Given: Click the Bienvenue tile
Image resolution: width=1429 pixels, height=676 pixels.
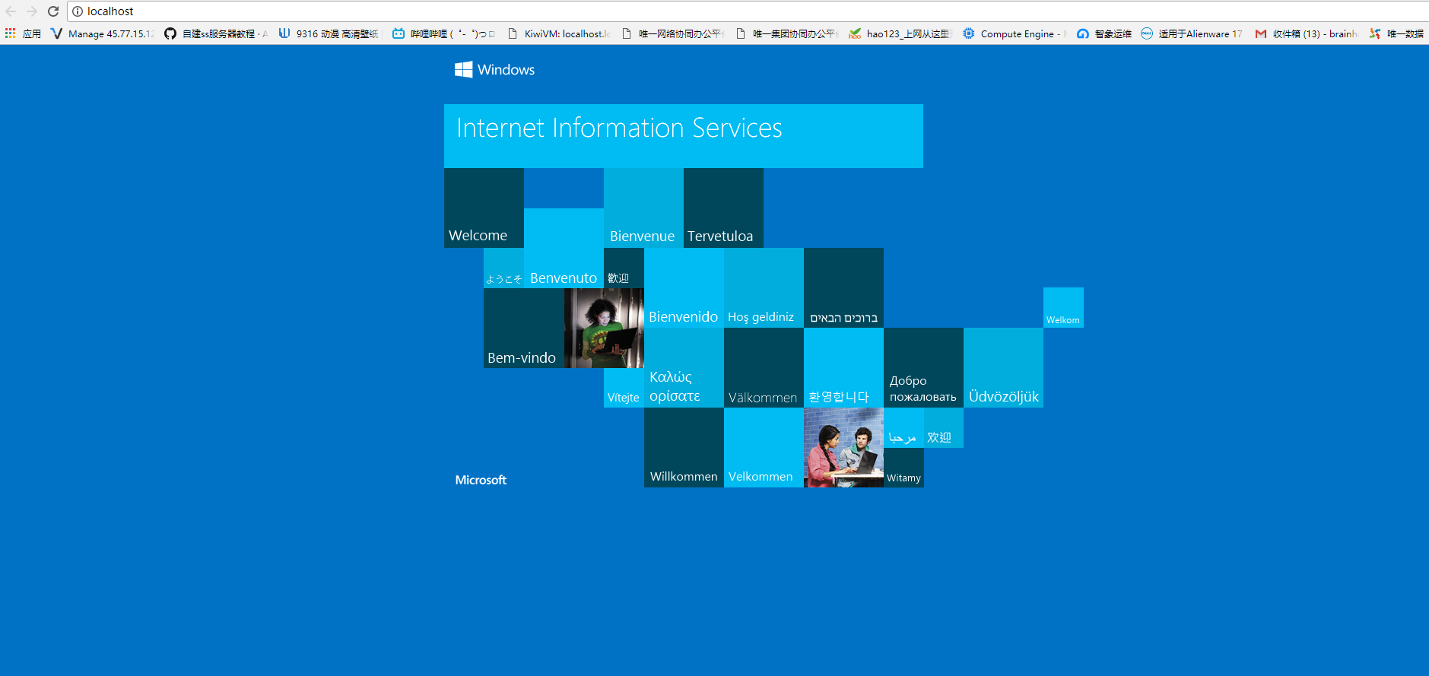Looking at the screenshot, I should 643,208.
